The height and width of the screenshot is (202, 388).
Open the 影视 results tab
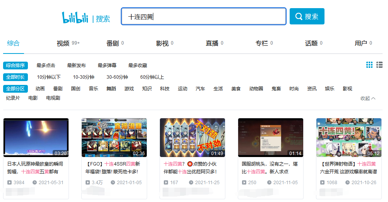(165, 43)
